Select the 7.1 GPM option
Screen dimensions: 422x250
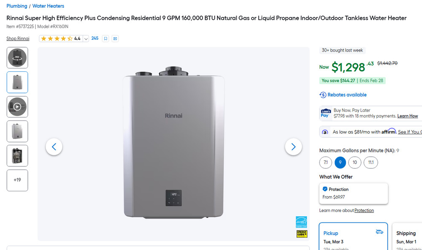tap(325, 162)
